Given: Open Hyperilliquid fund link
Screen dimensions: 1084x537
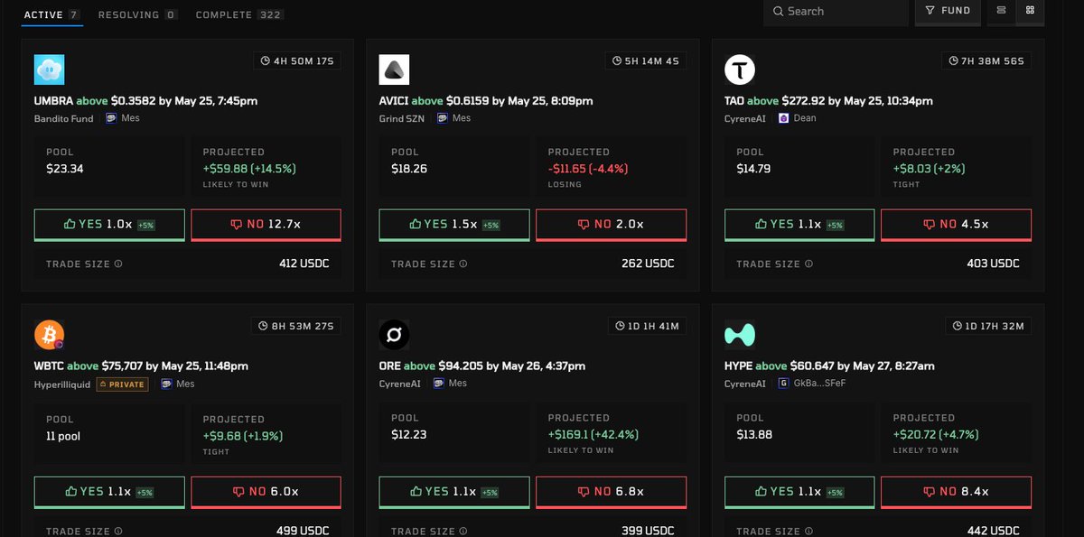Looking at the screenshot, I should (61, 384).
